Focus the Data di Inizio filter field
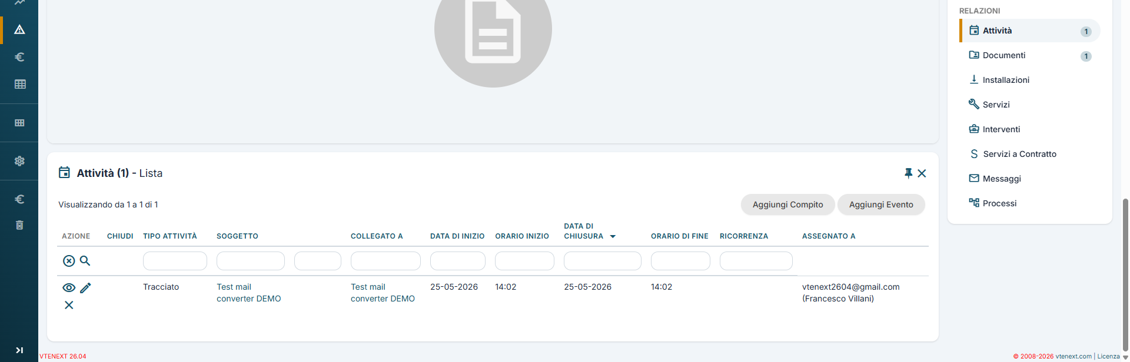 458,261
